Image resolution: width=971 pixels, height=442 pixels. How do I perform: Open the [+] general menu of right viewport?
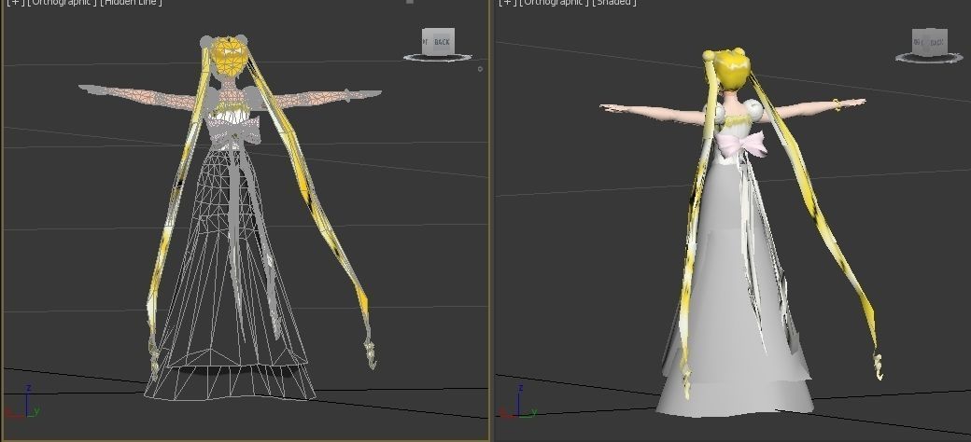pos(507,3)
